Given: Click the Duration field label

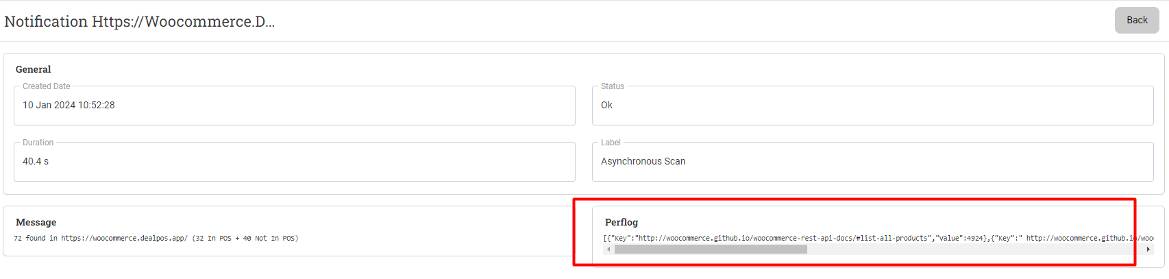Looking at the screenshot, I should coord(38,143).
